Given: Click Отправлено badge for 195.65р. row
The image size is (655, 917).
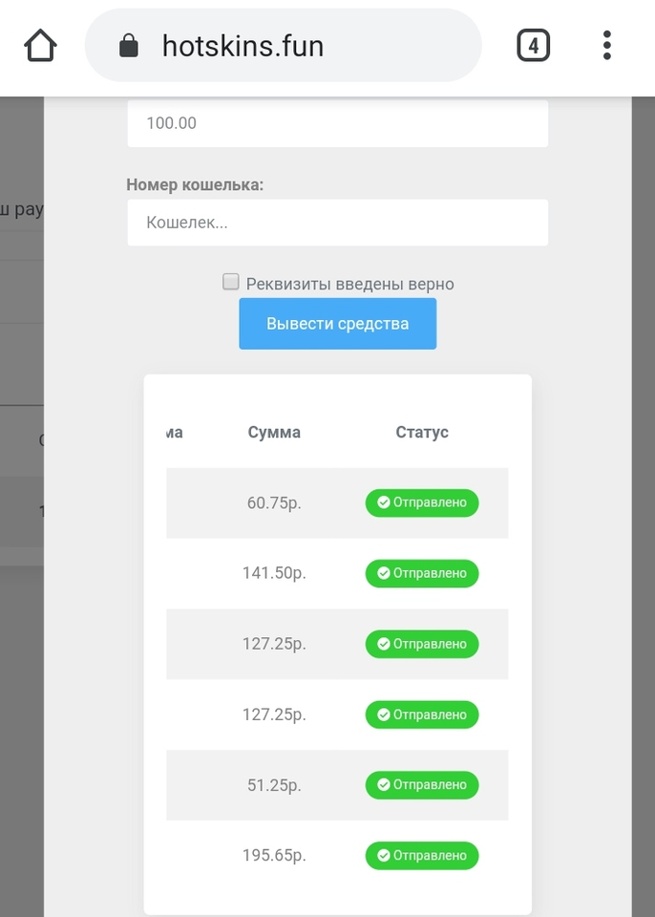Looking at the screenshot, I should coord(422,856).
